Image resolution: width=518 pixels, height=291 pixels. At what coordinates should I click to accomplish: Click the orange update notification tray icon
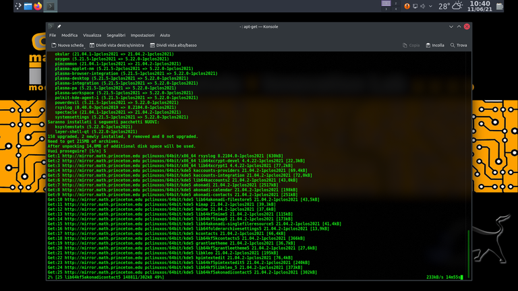407,6
